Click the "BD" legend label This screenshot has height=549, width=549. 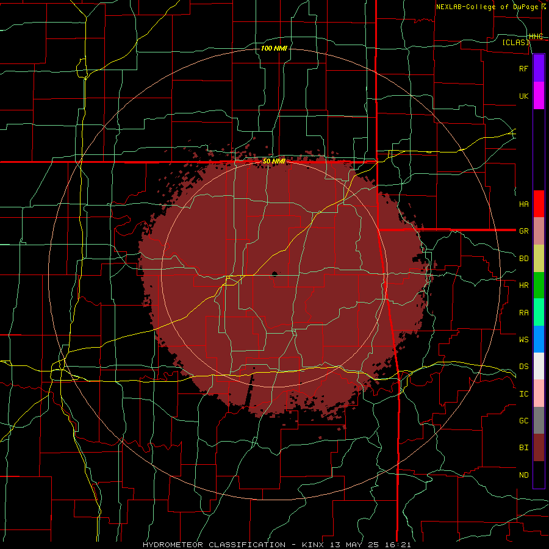524,259
